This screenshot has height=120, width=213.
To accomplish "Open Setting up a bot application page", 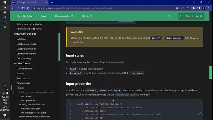I will (30, 24).
